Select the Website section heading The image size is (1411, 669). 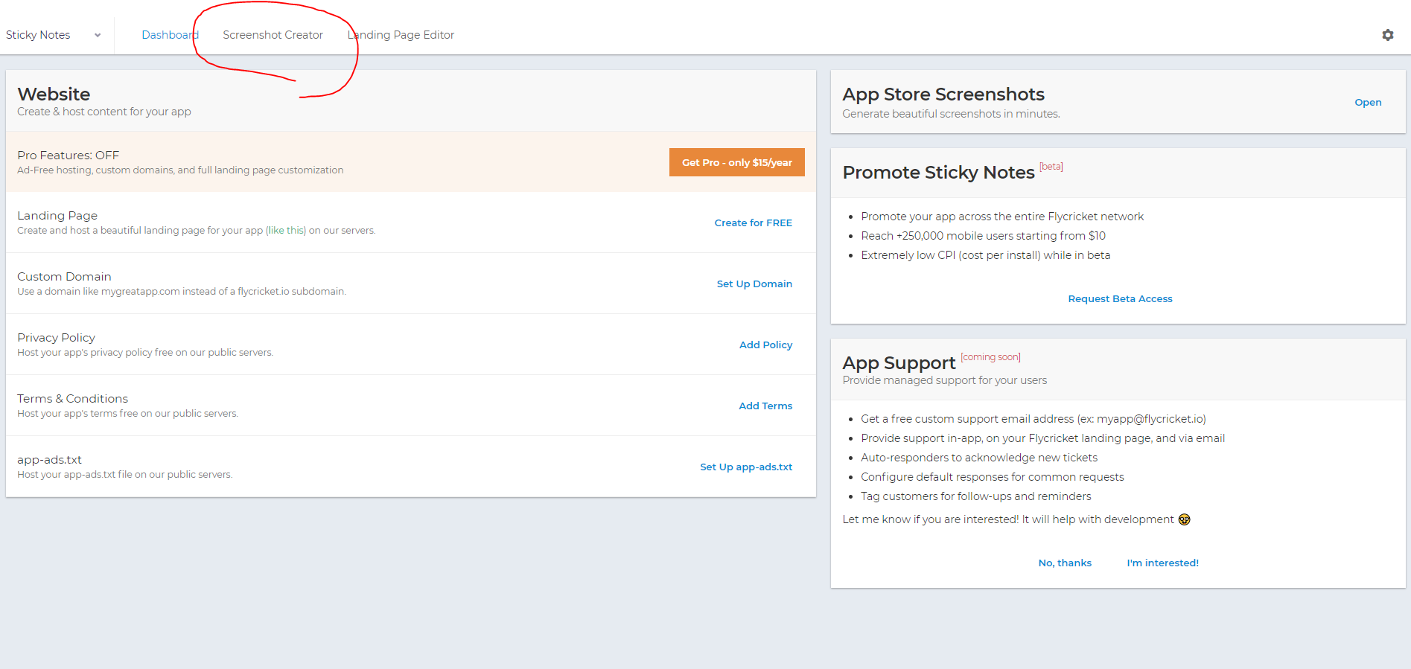pyautogui.click(x=54, y=94)
